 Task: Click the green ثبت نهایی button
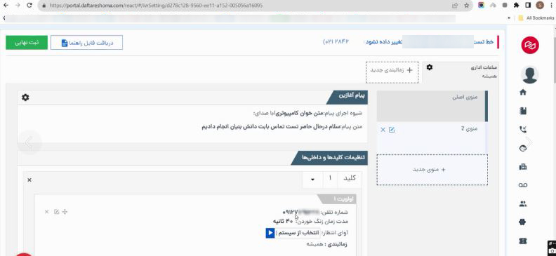[27, 43]
